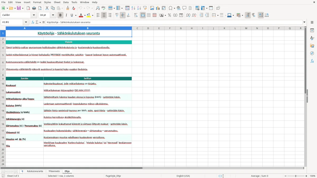The width and height of the screenshot is (317, 178).
Task: Click the formula input line
Action: pyautogui.click(x=174, y=22)
